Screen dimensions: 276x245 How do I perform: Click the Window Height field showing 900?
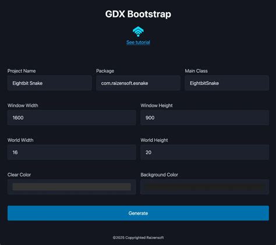(x=205, y=118)
